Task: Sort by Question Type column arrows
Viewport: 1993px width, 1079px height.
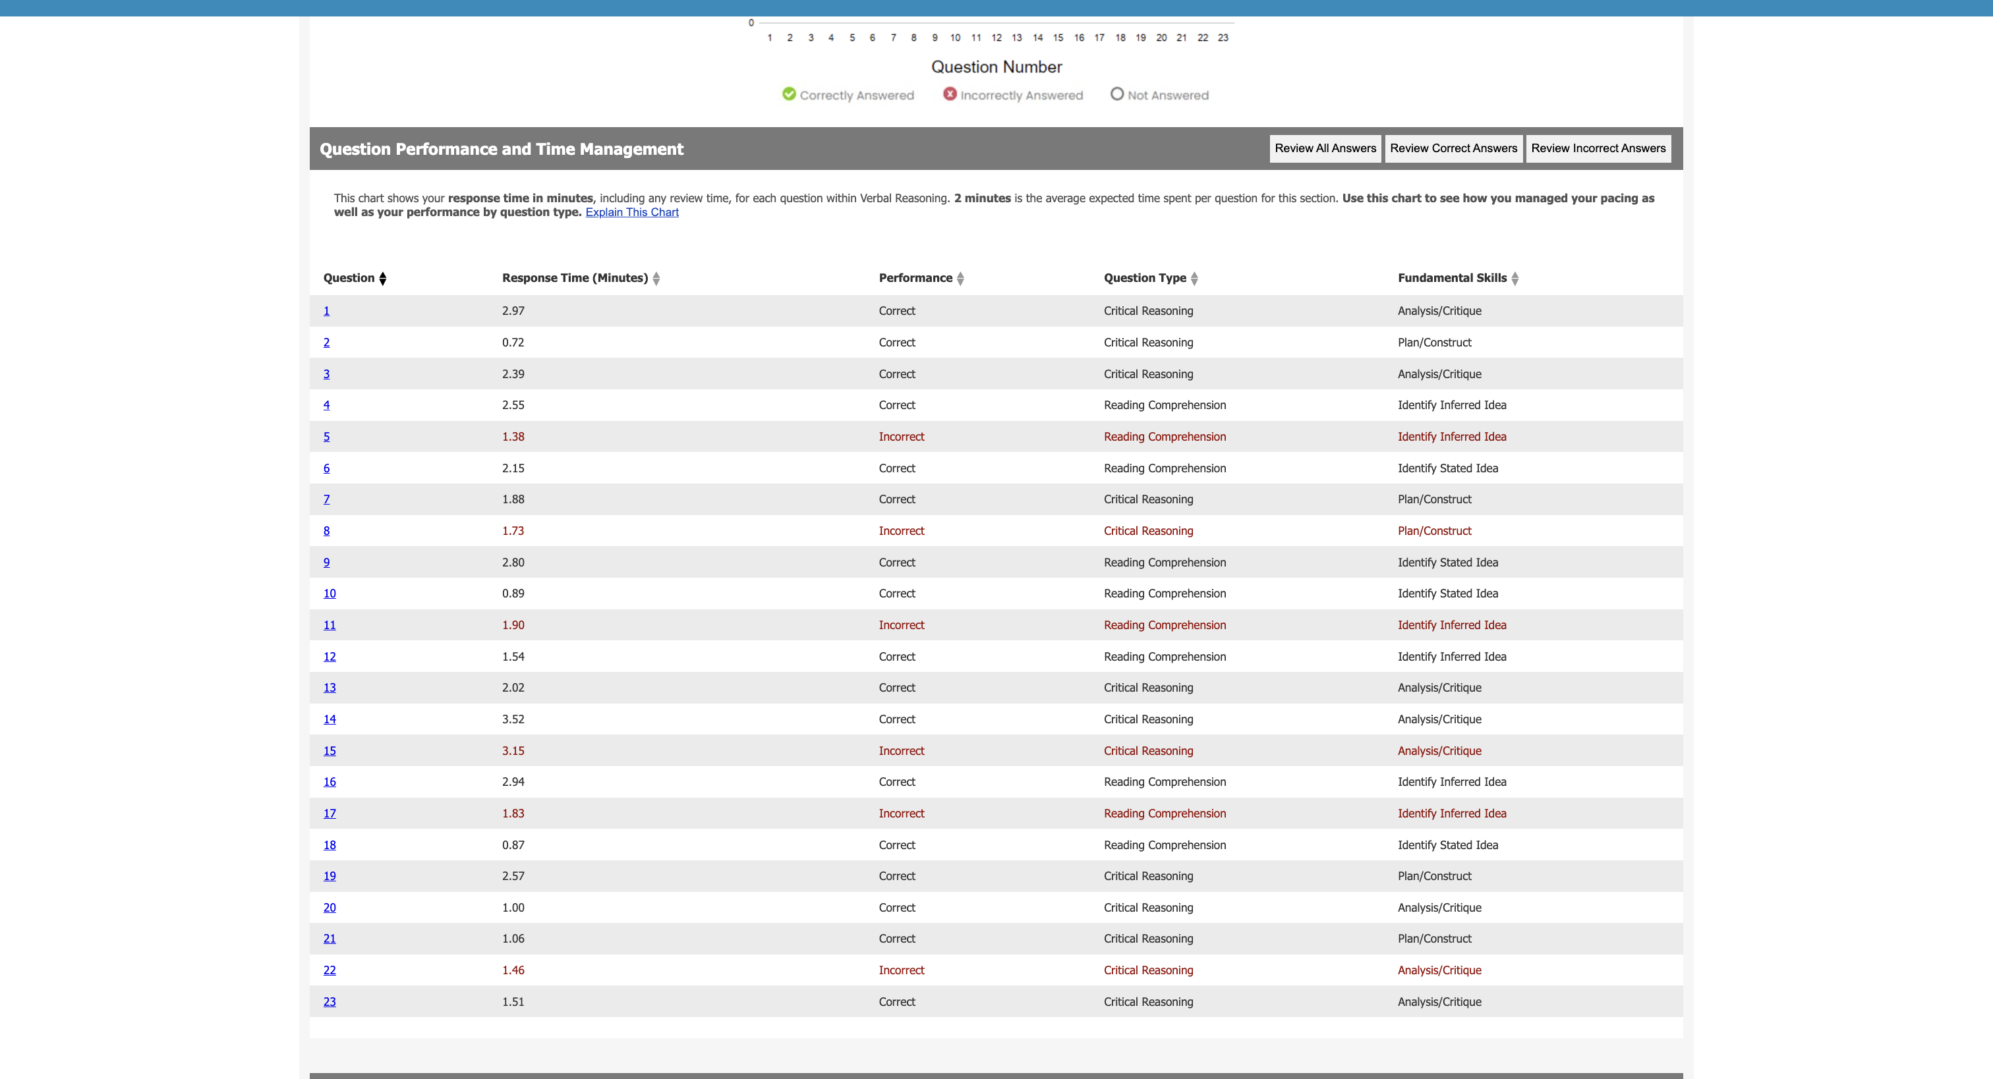Action: (x=1194, y=279)
